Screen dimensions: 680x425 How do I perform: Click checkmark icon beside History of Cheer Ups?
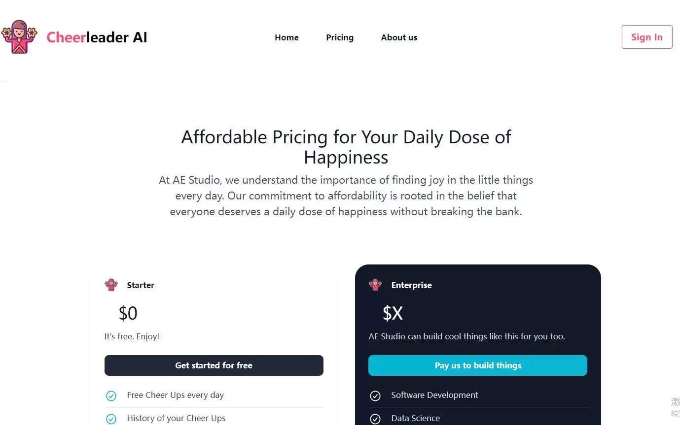click(111, 419)
